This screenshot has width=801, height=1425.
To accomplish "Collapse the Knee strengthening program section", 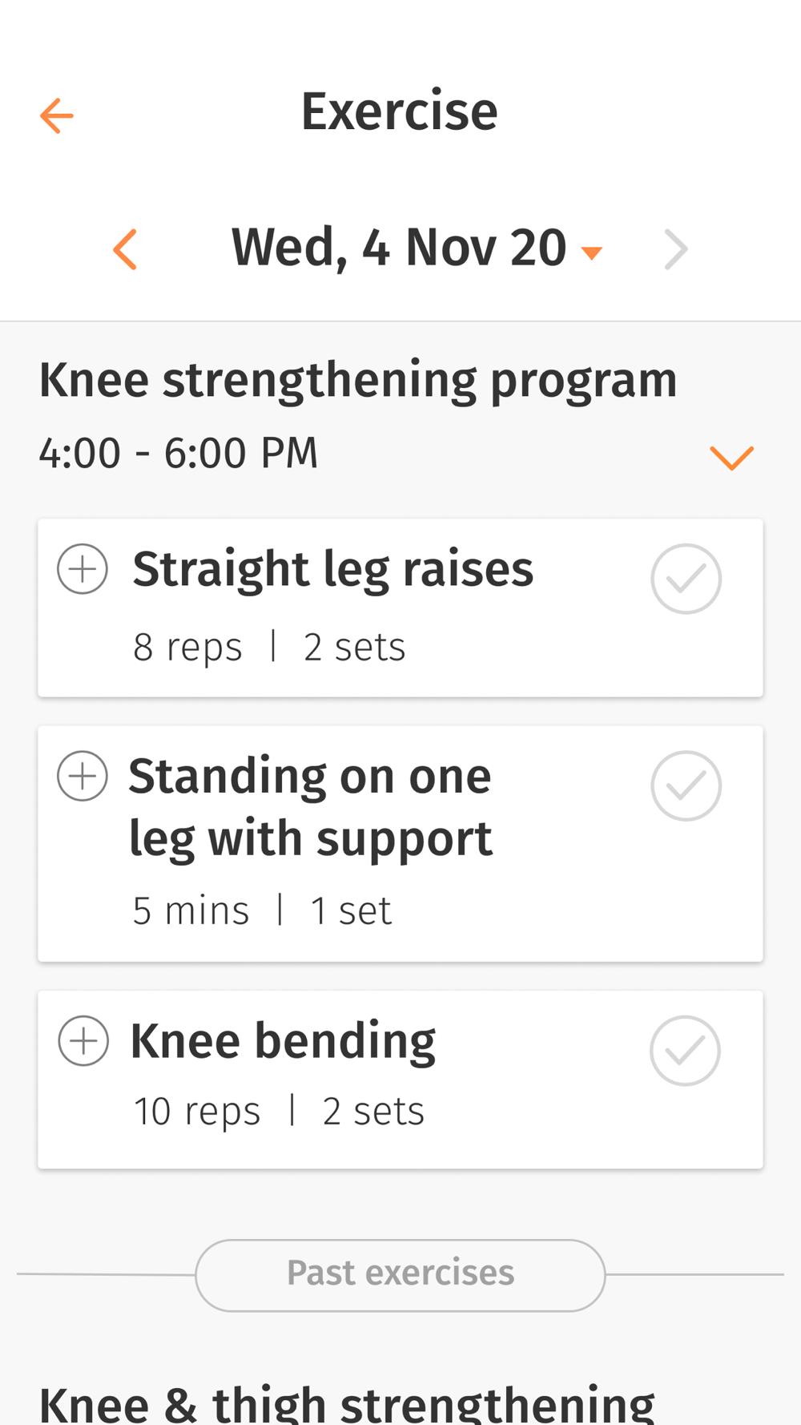I will (731, 458).
